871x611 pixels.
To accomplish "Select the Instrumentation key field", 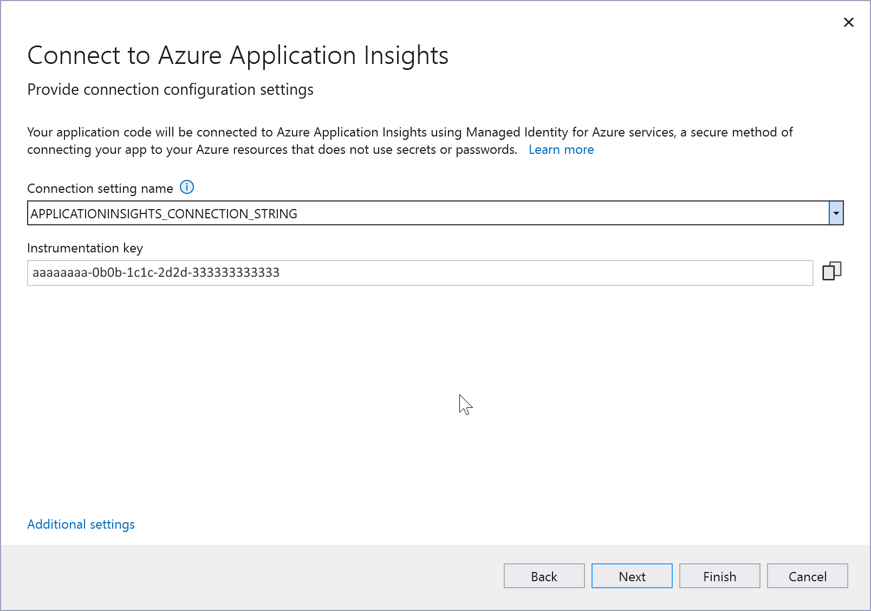I will (x=420, y=272).
